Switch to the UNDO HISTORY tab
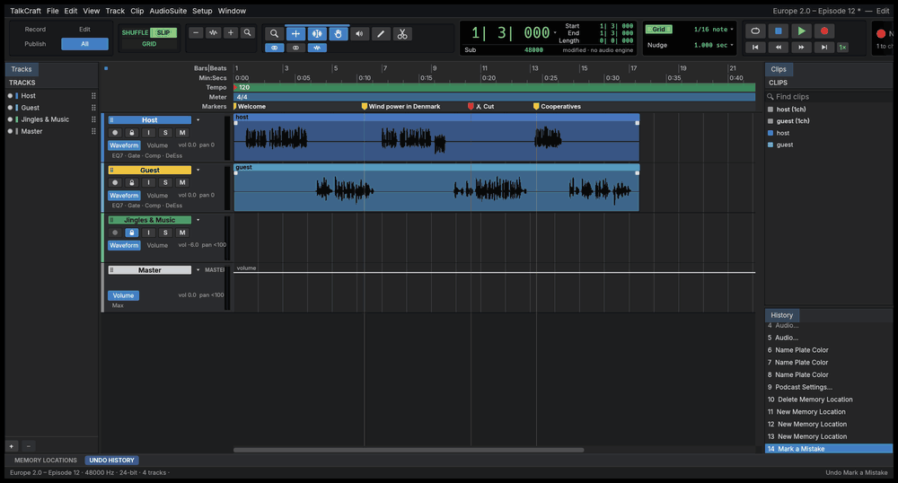 pos(111,461)
